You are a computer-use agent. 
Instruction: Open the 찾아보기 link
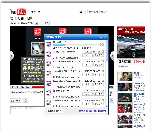pos(93,12)
